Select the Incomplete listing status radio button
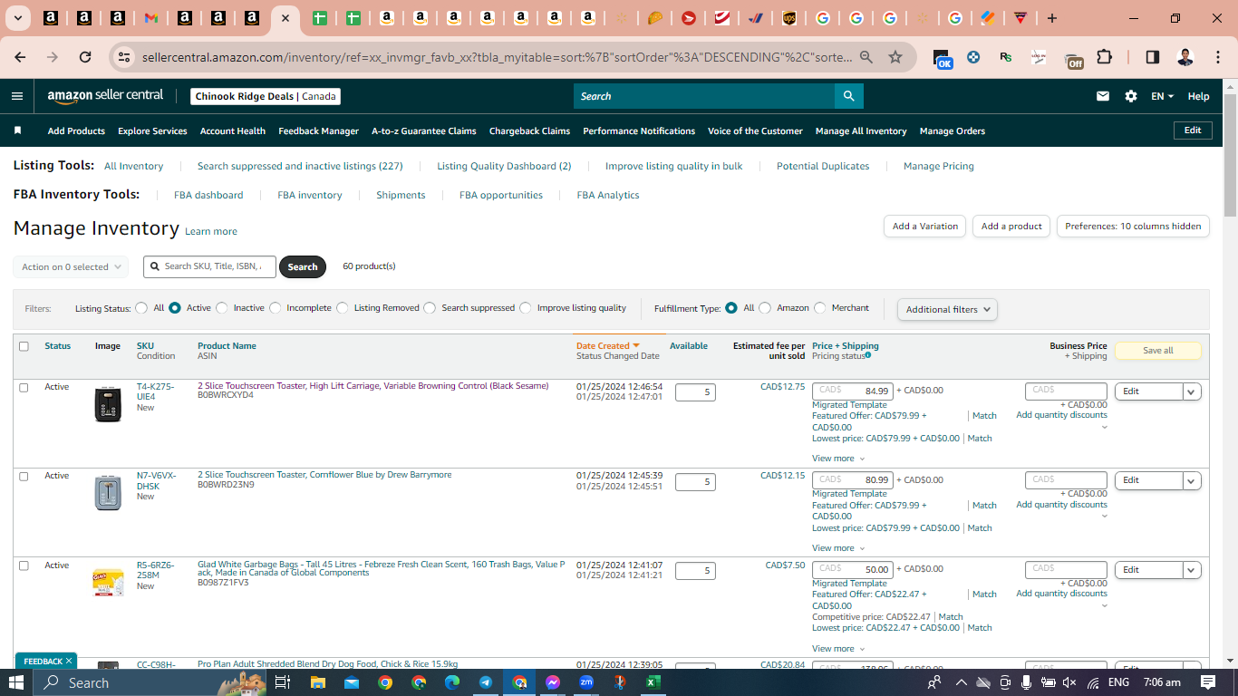 pyautogui.click(x=276, y=308)
